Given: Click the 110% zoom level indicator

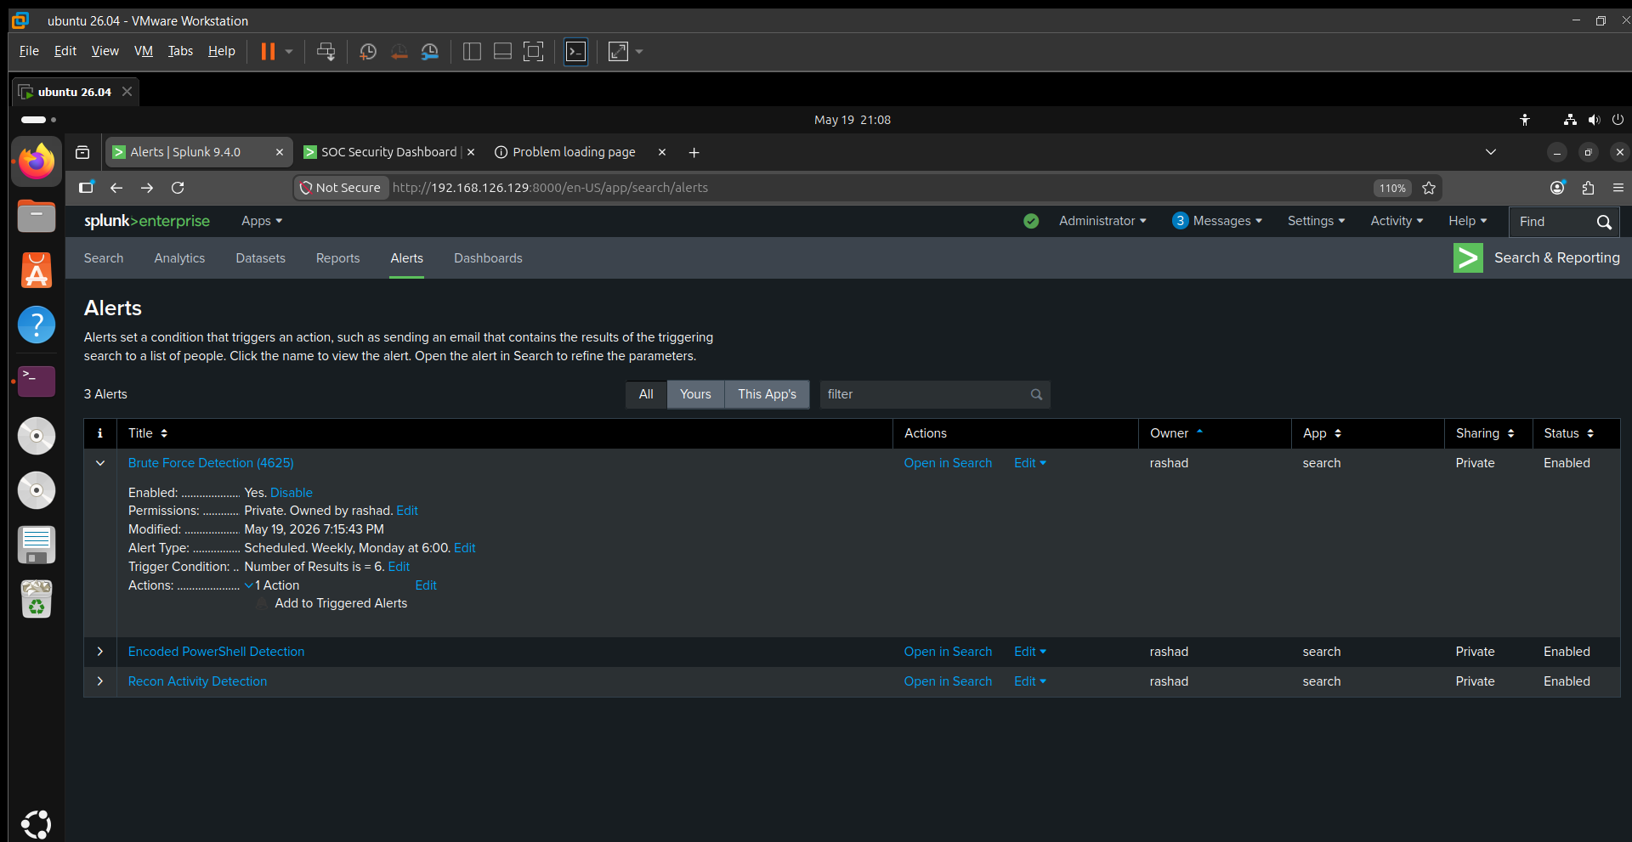Looking at the screenshot, I should coord(1392,188).
